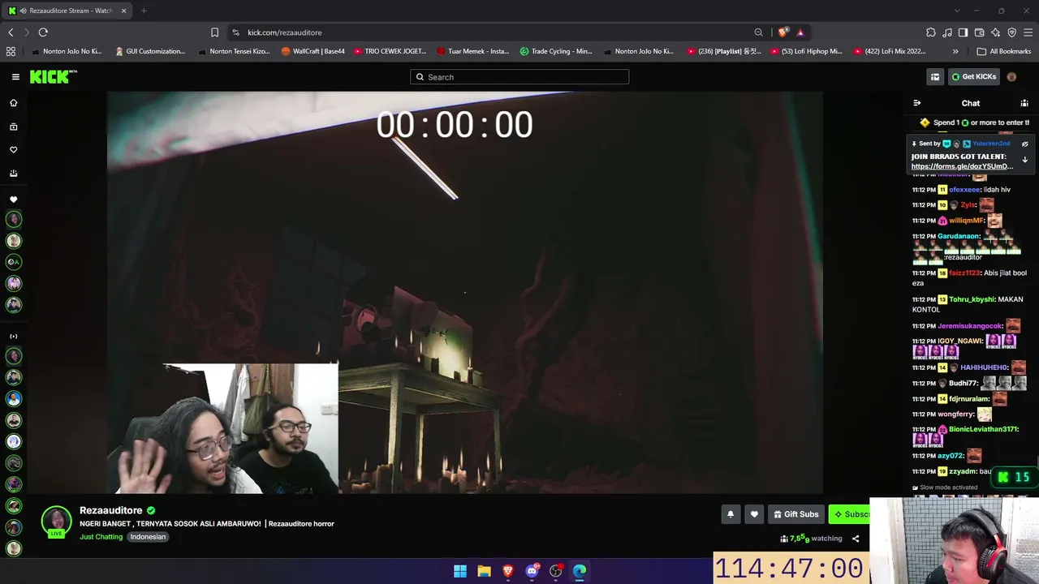
Task: Open the (422) LoFi Mix 2022 bookmark
Action: click(x=889, y=51)
